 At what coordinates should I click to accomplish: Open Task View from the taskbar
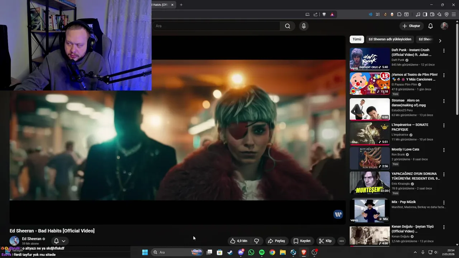pos(209,252)
